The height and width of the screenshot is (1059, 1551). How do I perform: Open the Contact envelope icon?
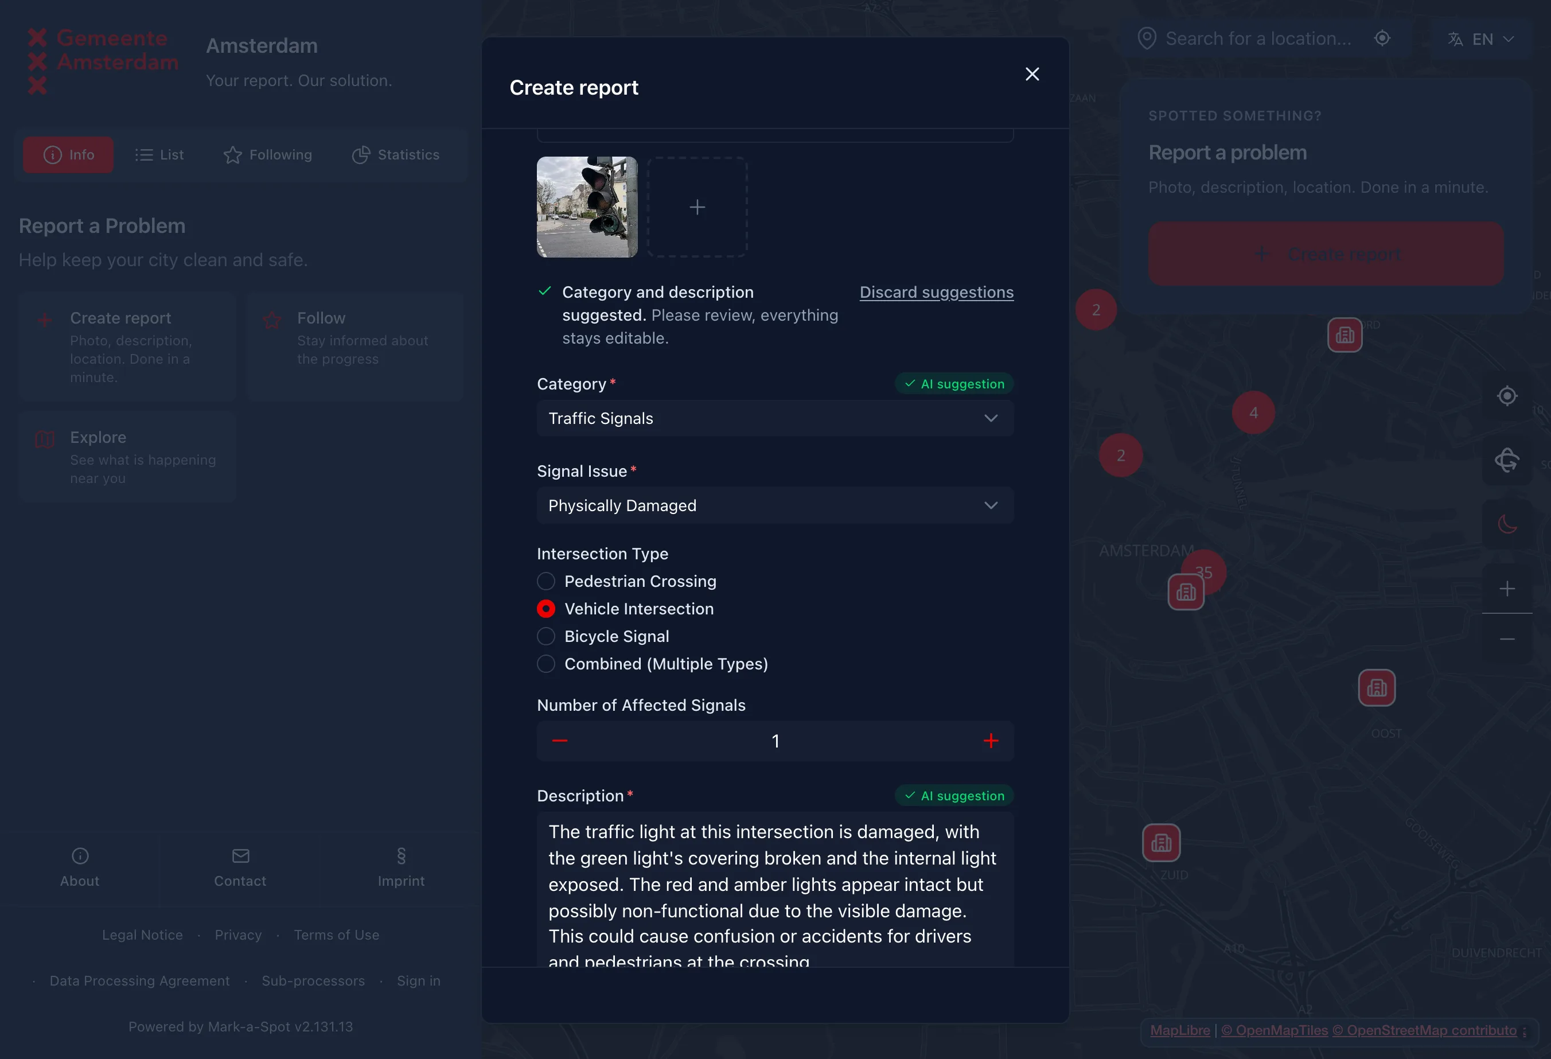[240, 856]
